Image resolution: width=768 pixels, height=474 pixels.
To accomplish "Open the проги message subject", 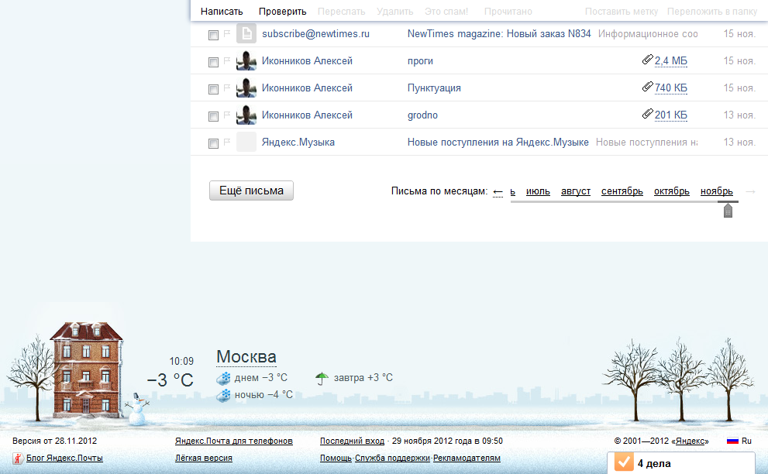I will click(420, 61).
